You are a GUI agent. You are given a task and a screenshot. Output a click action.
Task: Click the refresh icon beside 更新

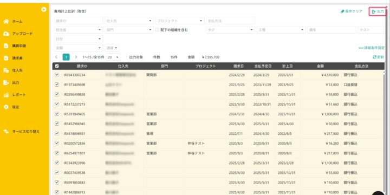tap(374, 57)
